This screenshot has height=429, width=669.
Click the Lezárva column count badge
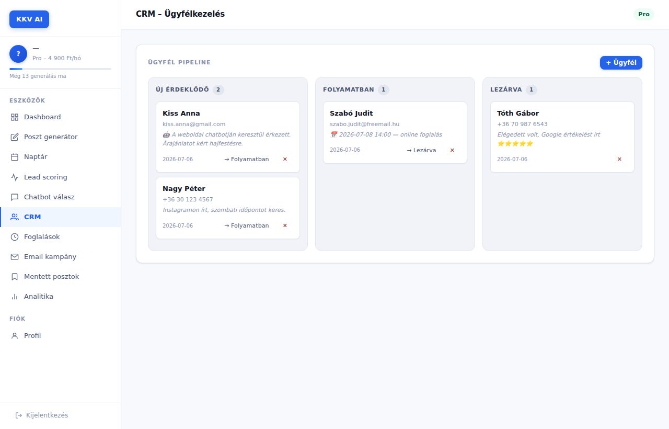pos(532,90)
